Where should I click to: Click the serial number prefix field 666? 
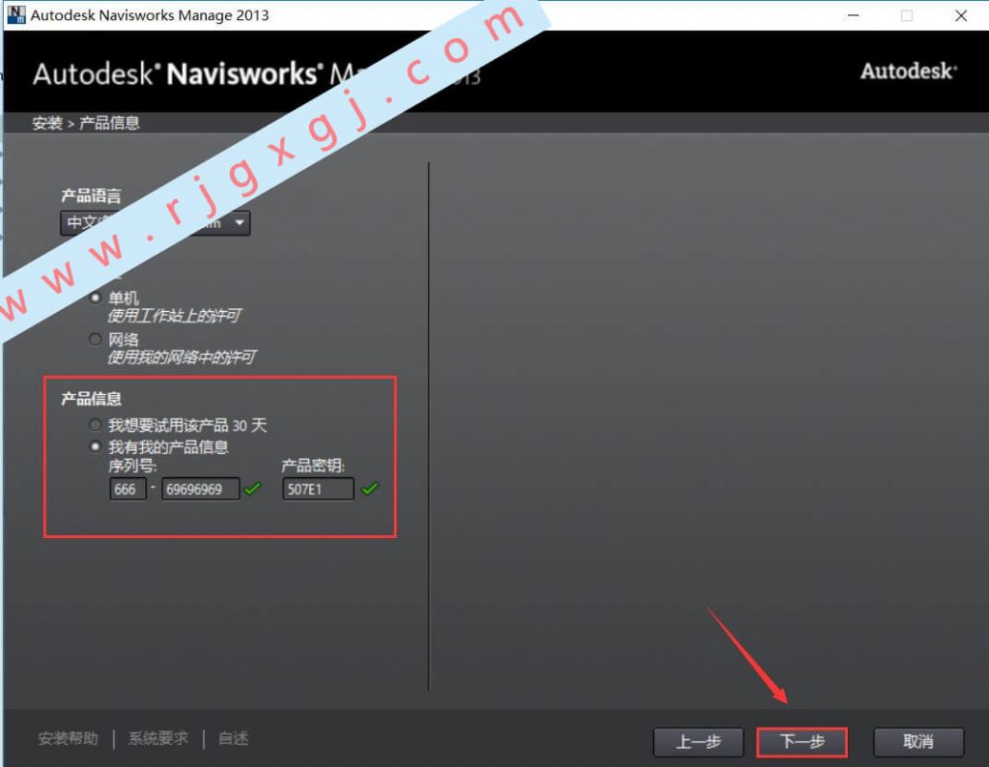pyautogui.click(x=127, y=489)
